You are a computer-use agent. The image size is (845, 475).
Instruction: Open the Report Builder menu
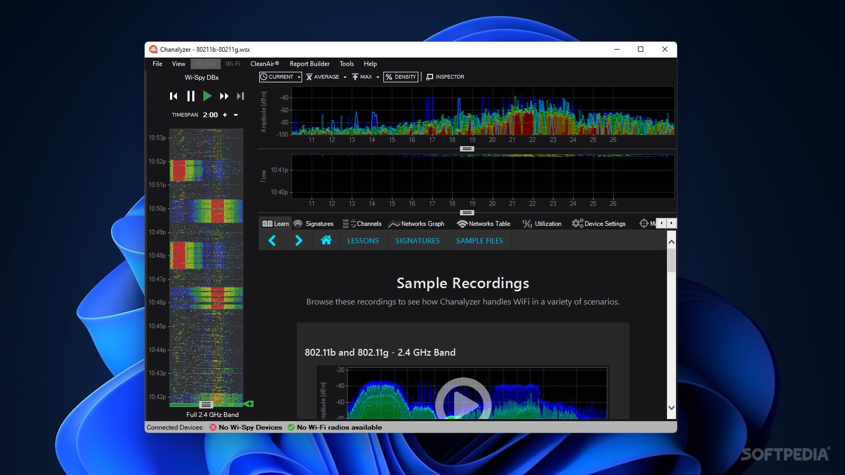pyautogui.click(x=309, y=64)
